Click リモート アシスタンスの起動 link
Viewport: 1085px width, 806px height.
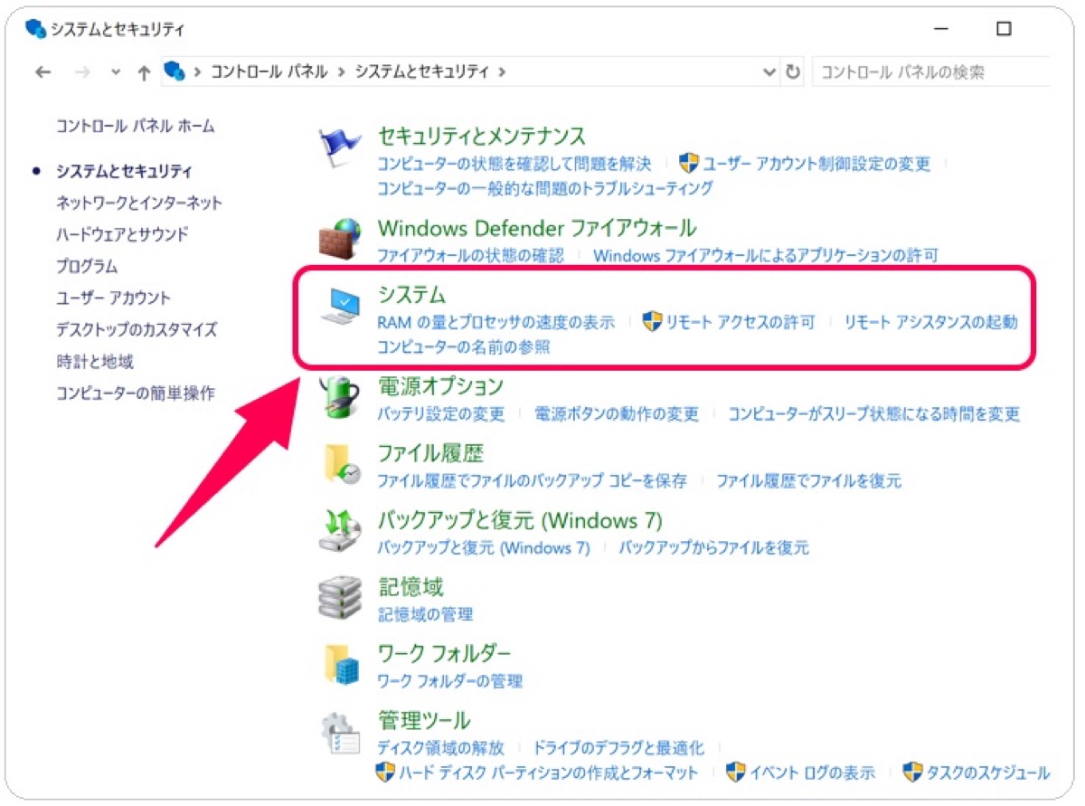[931, 322]
